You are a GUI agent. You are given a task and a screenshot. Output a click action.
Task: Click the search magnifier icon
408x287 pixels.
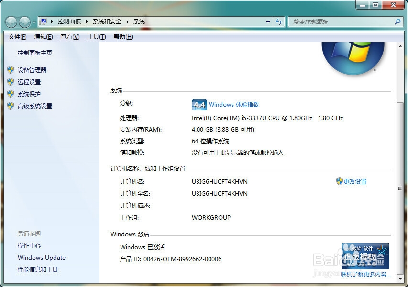pyautogui.click(x=397, y=22)
